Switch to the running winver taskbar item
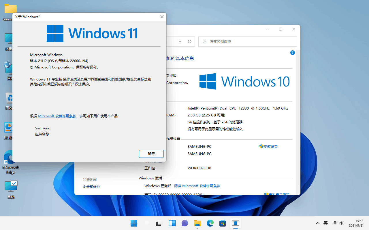The height and width of the screenshot is (230, 369). [x=236, y=223]
